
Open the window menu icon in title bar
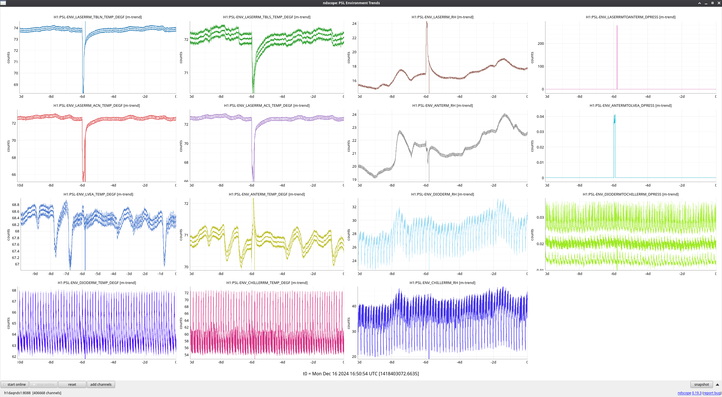(3, 3)
